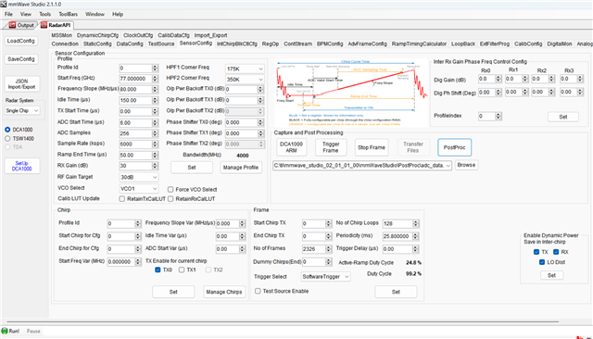Click the ProfileIndex spinner arrows
The height and width of the screenshot is (339, 593).
pyautogui.click(x=498, y=117)
